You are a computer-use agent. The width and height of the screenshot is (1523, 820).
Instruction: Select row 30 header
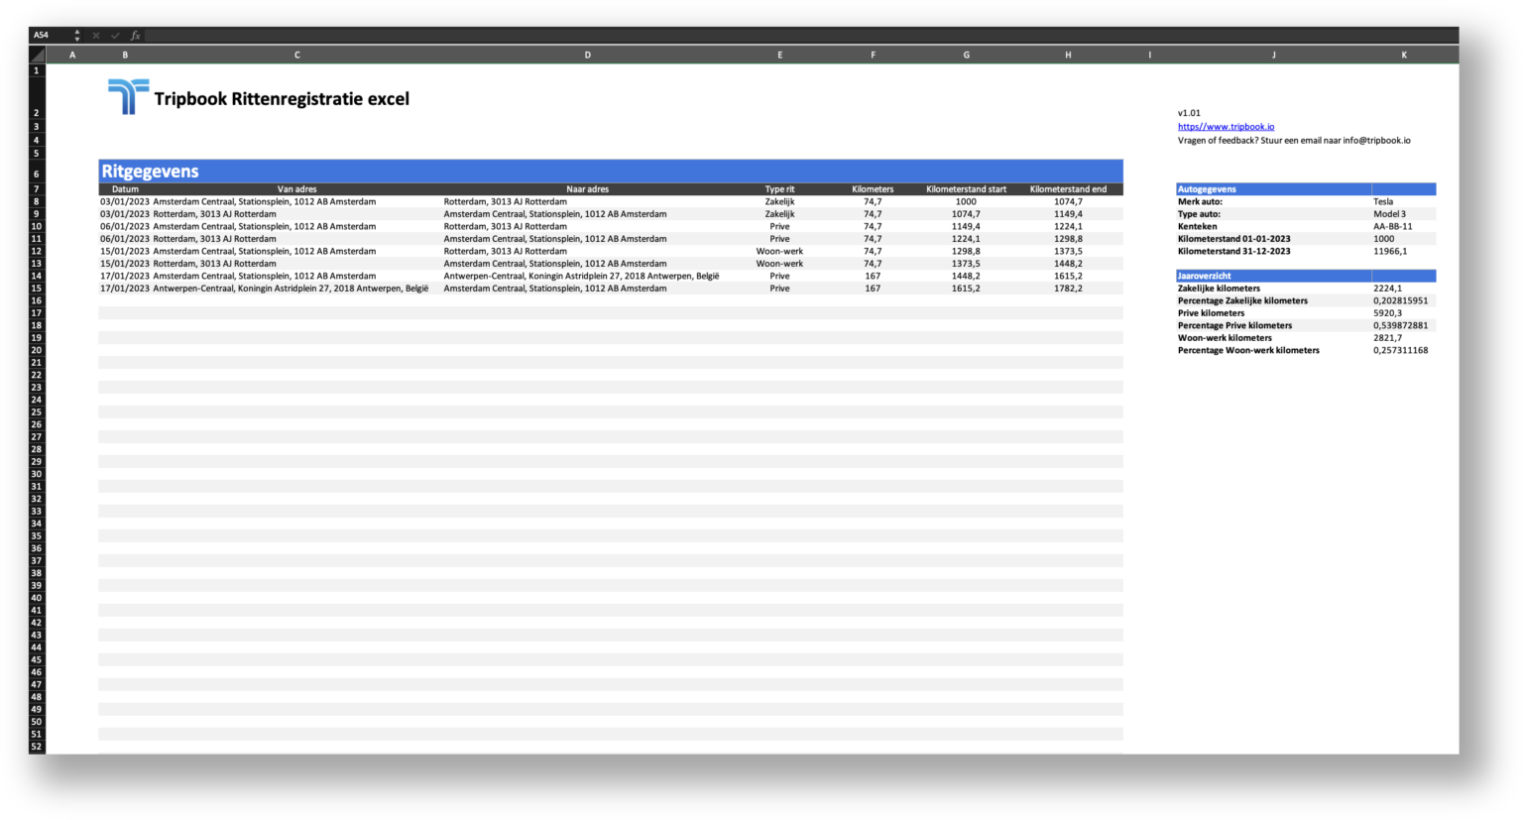[37, 474]
